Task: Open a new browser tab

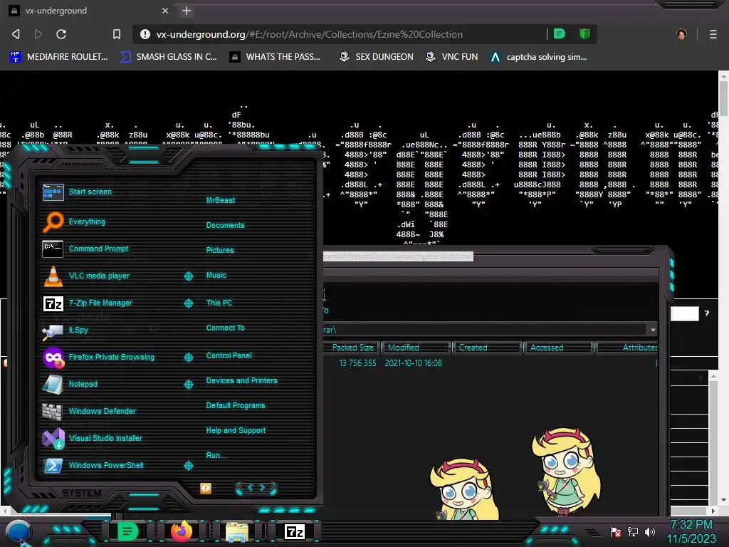Action: (x=187, y=10)
